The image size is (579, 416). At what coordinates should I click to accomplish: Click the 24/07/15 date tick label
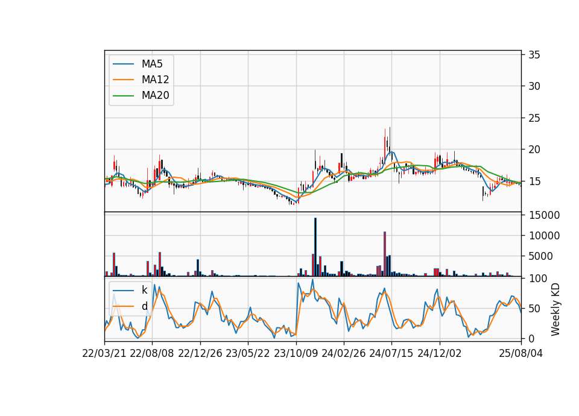(x=391, y=353)
